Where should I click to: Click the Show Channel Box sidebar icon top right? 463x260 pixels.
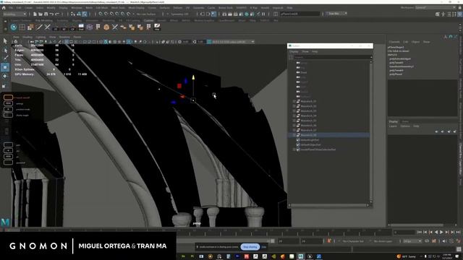460,14
